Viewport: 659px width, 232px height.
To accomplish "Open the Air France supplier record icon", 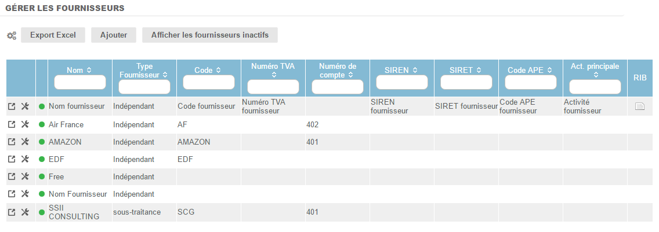I will tap(12, 124).
